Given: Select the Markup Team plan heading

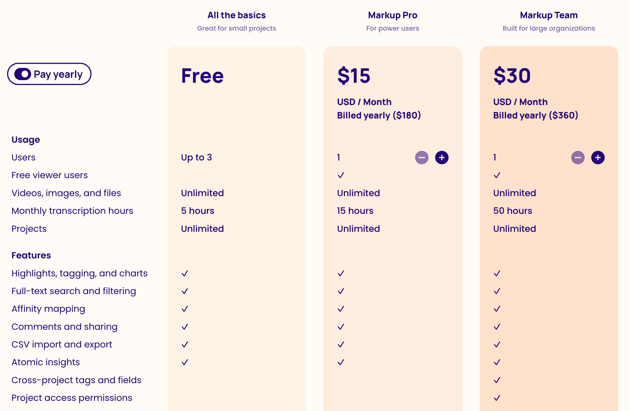Looking at the screenshot, I should [549, 15].
